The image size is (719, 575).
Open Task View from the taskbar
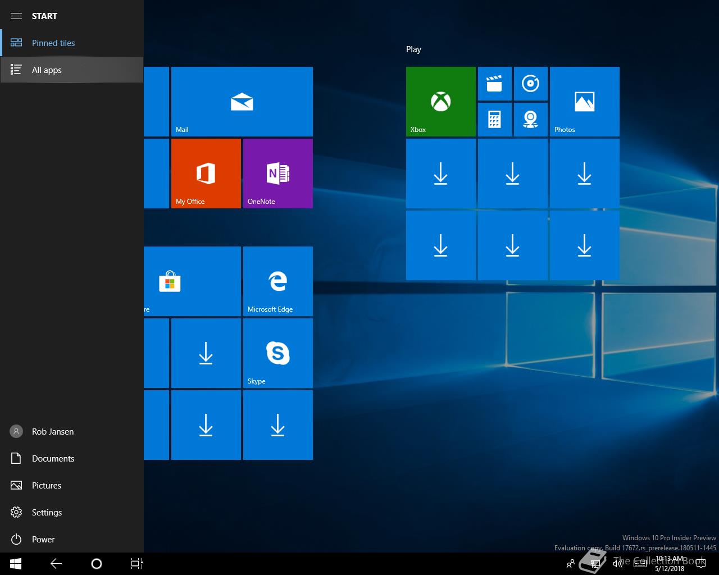pyautogui.click(x=137, y=564)
